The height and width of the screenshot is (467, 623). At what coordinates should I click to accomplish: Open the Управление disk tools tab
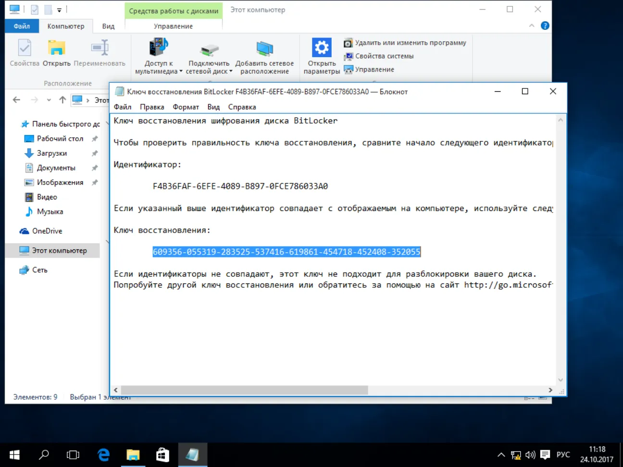point(173,26)
